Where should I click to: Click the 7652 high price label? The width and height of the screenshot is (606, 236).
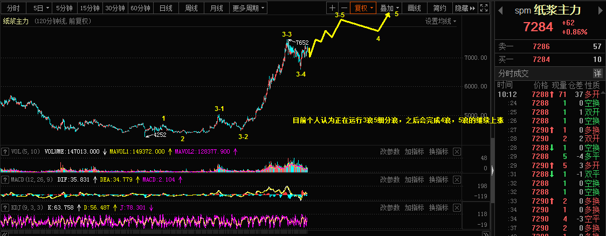tap(302, 43)
